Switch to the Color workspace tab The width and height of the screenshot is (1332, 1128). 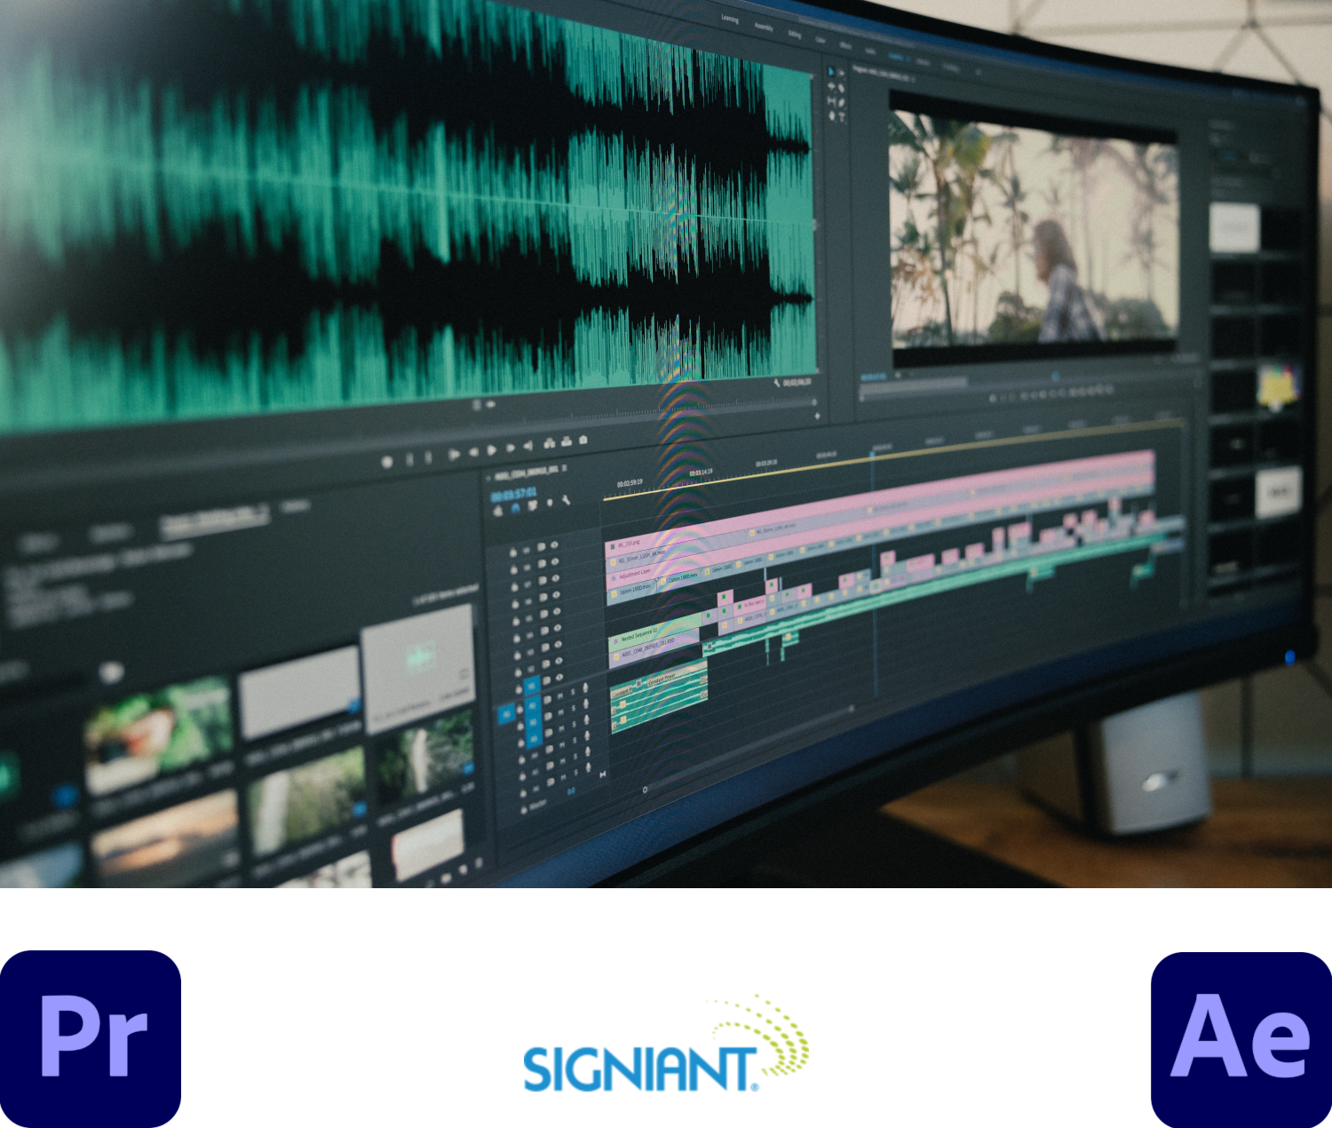click(x=821, y=40)
